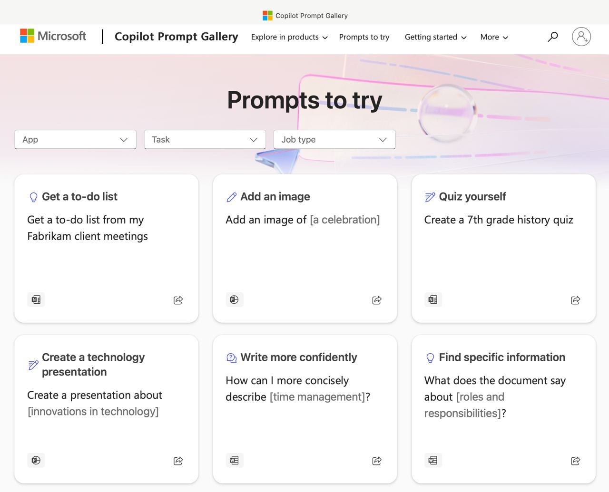Open the "Getting started" menu
Viewport: 609px width, 492px height.
click(435, 37)
